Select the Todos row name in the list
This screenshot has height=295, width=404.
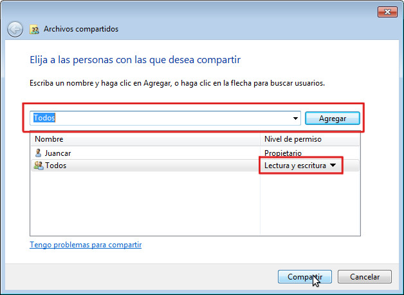pyautogui.click(x=56, y=166)
